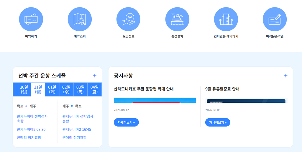
Task: Select the 04일 (금) date tab
Action: [94, 89]
